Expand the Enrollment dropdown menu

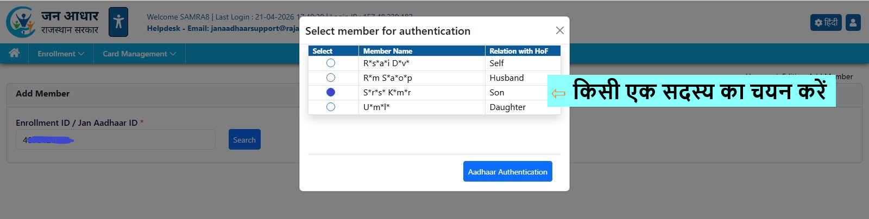pyautogui.click(x=61, y=54)
